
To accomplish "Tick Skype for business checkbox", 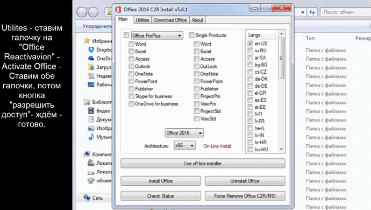I will pyautogui.click(x=131, y=96).
